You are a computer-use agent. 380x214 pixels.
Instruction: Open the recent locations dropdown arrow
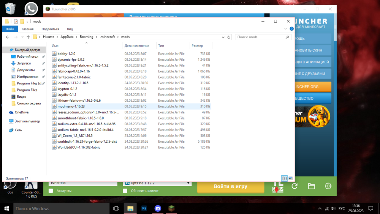(x=22, y=37)
